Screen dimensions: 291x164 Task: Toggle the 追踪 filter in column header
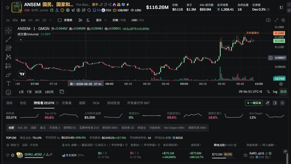click(x=25, y=145)
